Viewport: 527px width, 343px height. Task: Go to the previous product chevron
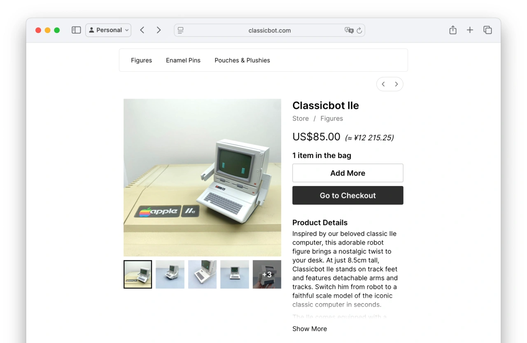pyautogui.click(x=383, y=84)
